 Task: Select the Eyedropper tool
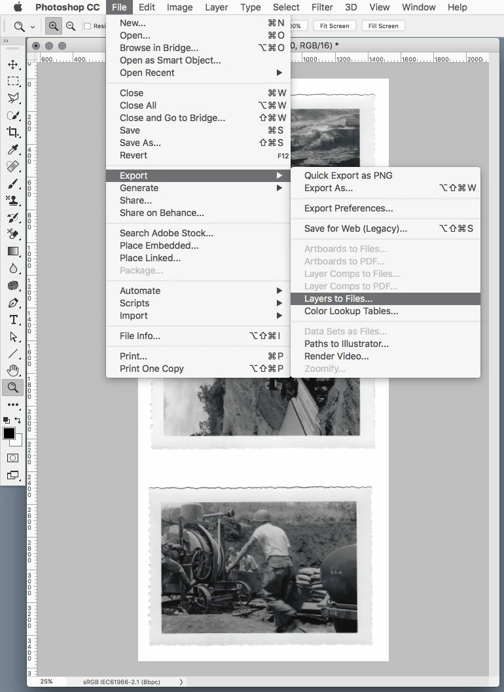click(x=13, y=149)
